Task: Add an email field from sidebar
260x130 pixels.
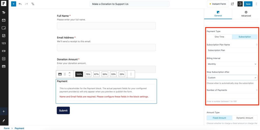Action: click(x=4, y=20)
